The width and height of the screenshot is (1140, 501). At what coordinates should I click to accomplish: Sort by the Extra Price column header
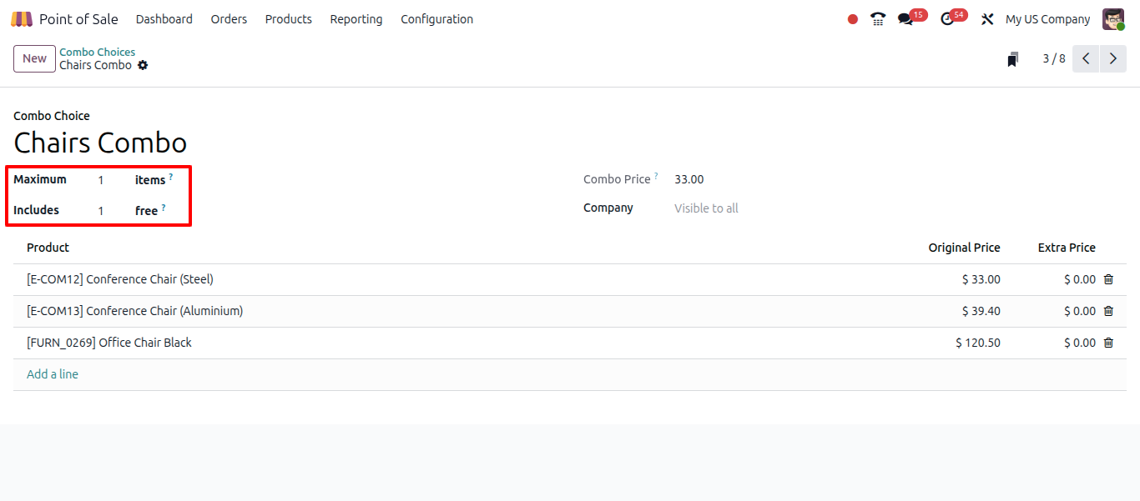tap(1067, 248)
